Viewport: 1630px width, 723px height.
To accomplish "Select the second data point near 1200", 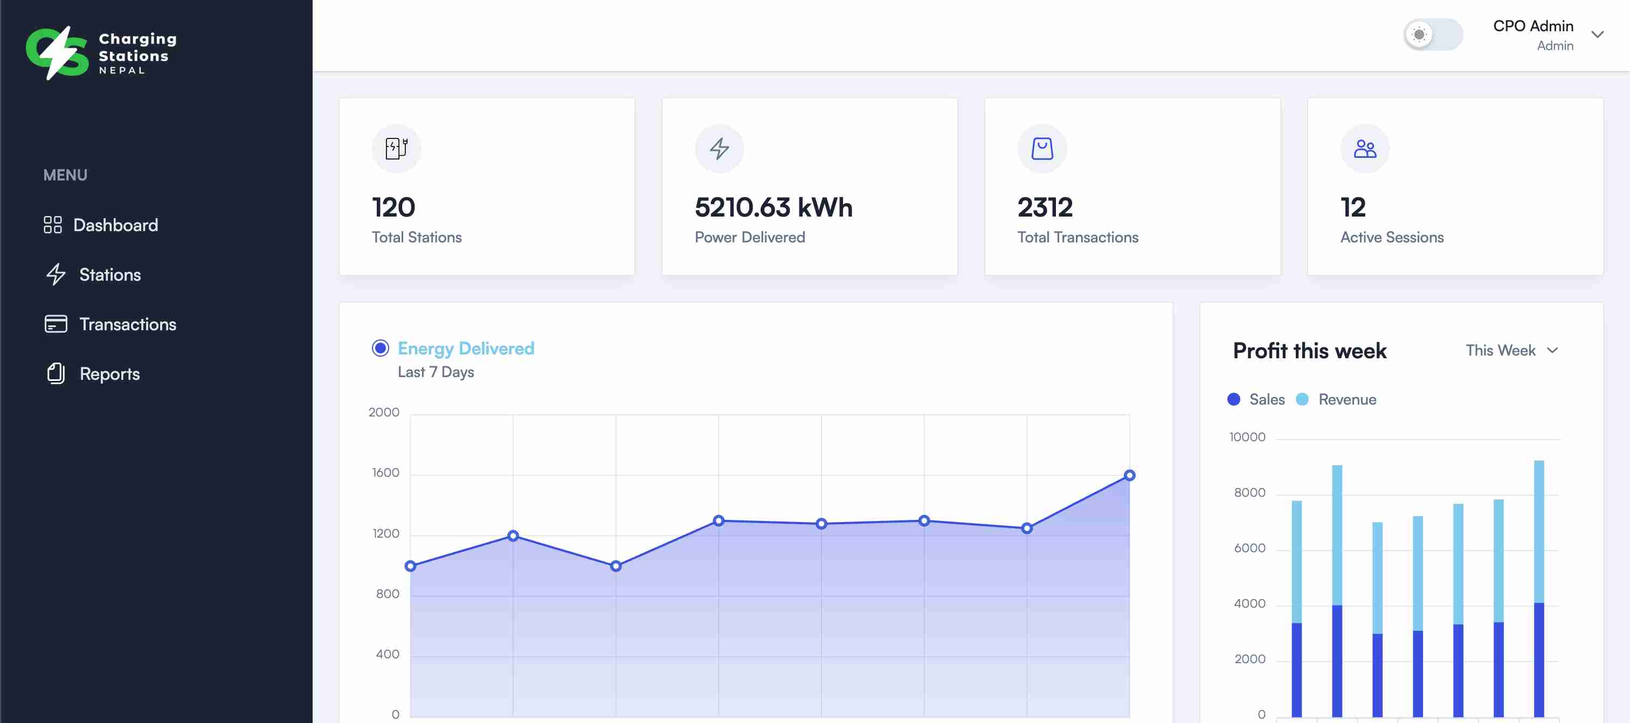I will click(x=513, y=535).
